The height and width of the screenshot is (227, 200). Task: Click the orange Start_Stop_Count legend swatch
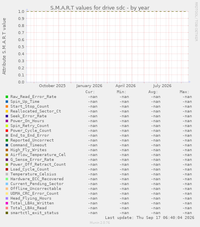tap(7, 106)
